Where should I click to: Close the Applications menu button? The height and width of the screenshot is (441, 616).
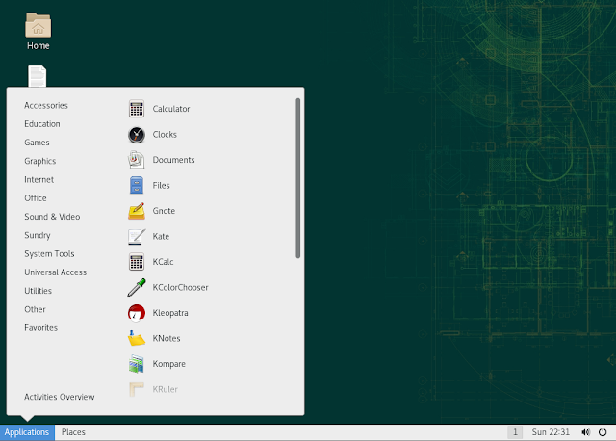coord(27,432)
